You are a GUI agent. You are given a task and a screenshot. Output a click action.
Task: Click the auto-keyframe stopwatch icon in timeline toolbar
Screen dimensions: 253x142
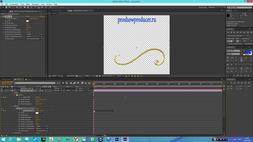(86, 83)
